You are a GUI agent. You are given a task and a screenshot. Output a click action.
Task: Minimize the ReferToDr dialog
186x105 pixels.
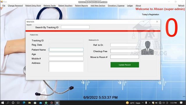coord(143,22)
